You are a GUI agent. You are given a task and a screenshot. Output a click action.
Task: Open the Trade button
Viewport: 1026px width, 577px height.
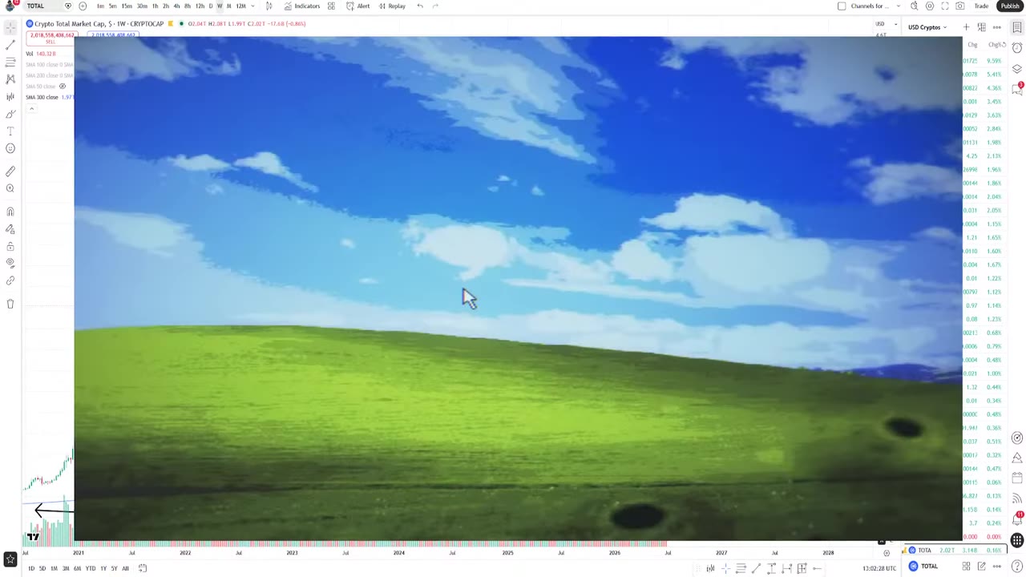(981, 6)
